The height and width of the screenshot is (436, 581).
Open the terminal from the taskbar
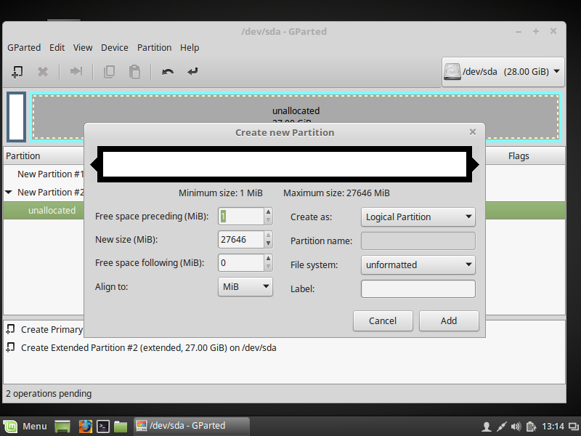[x=103, y=427]
